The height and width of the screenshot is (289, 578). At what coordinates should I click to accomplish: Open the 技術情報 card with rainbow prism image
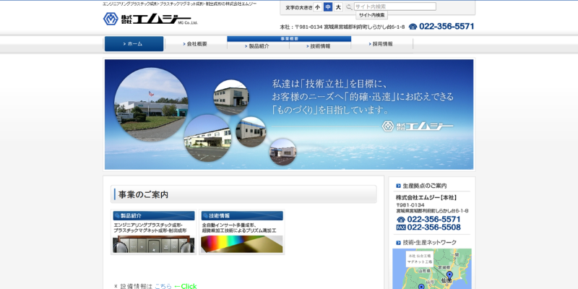(241, 232)
